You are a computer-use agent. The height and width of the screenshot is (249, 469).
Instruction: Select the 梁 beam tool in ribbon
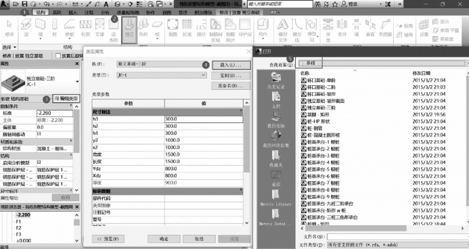pyautogui.click(x=26, y=28)
